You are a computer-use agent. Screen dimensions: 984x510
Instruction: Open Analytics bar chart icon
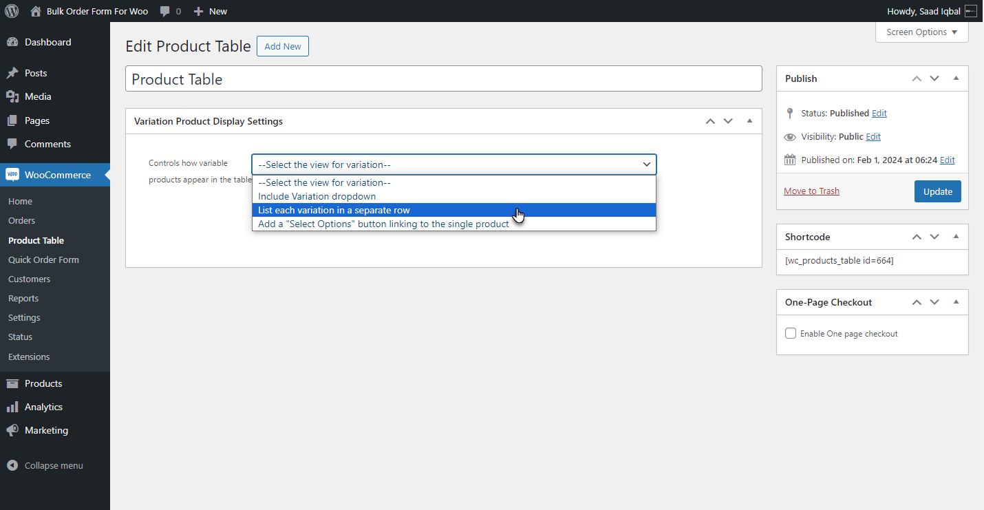tap(12, 407)
